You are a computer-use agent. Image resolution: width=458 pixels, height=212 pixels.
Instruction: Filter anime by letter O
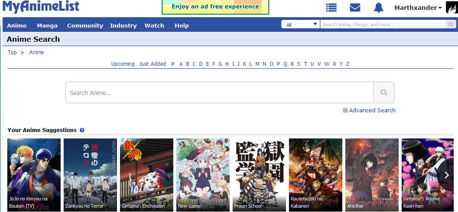coord(271,64)
